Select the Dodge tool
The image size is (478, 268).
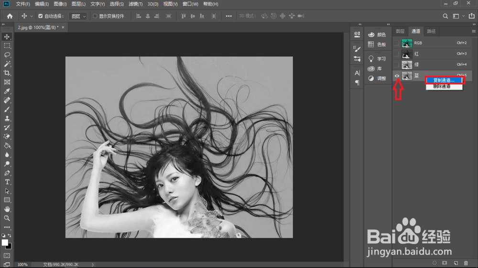7,164
